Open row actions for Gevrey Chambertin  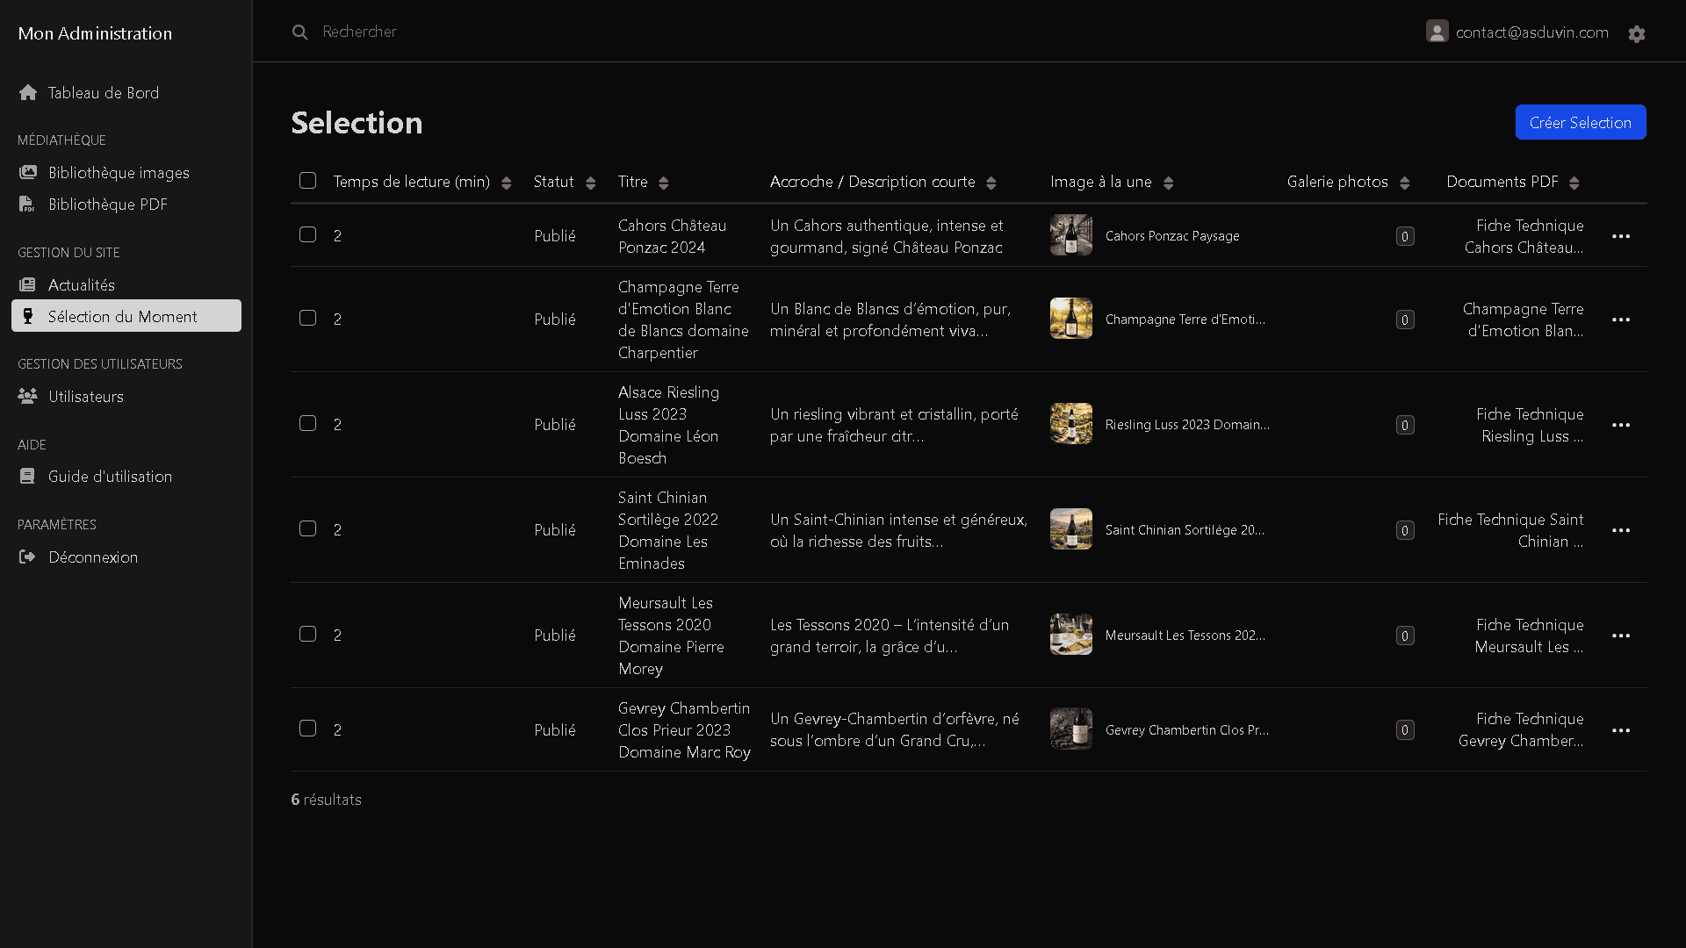click(x=1620, y=730)
